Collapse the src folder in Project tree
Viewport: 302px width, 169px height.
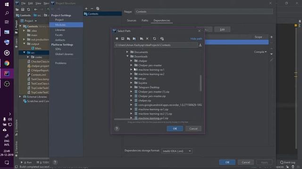point(24,52)
